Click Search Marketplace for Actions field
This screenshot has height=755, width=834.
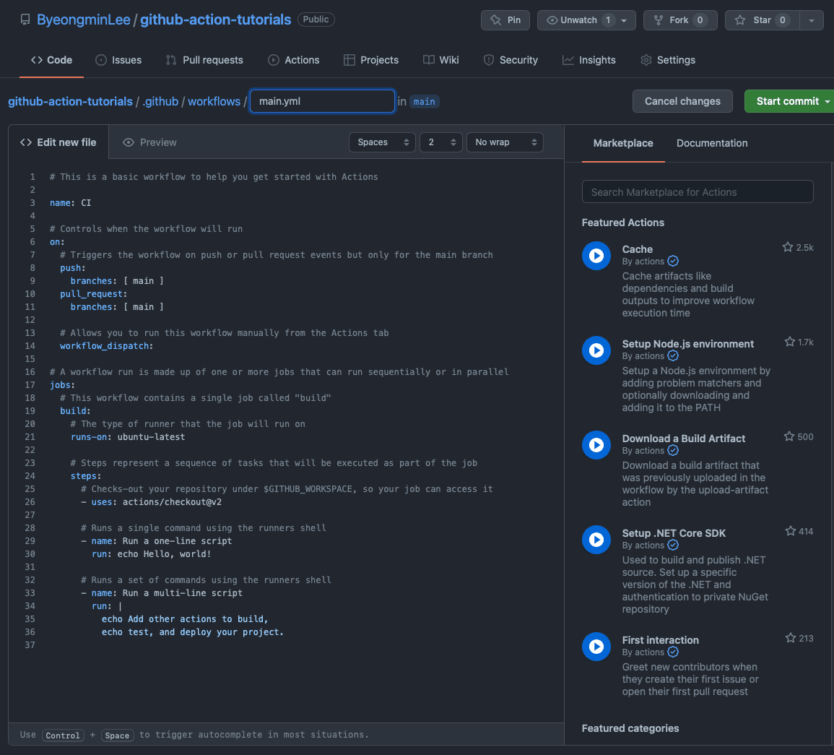click(698, 191)
